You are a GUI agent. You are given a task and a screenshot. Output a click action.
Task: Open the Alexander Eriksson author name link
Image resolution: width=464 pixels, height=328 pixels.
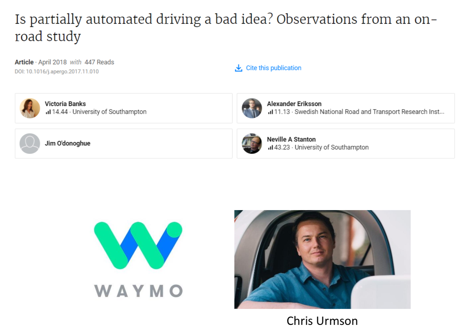coord(294,104)
